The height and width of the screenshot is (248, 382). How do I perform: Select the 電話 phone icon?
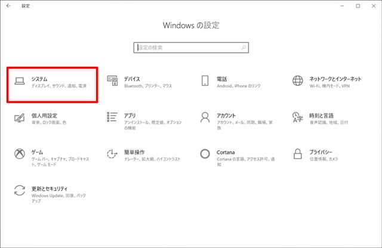205,80
